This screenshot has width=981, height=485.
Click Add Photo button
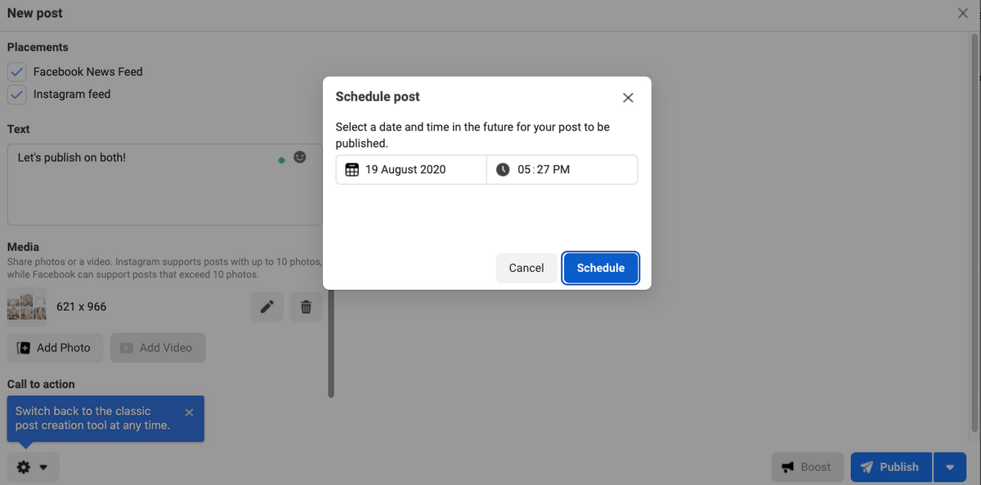click(56, 348)
